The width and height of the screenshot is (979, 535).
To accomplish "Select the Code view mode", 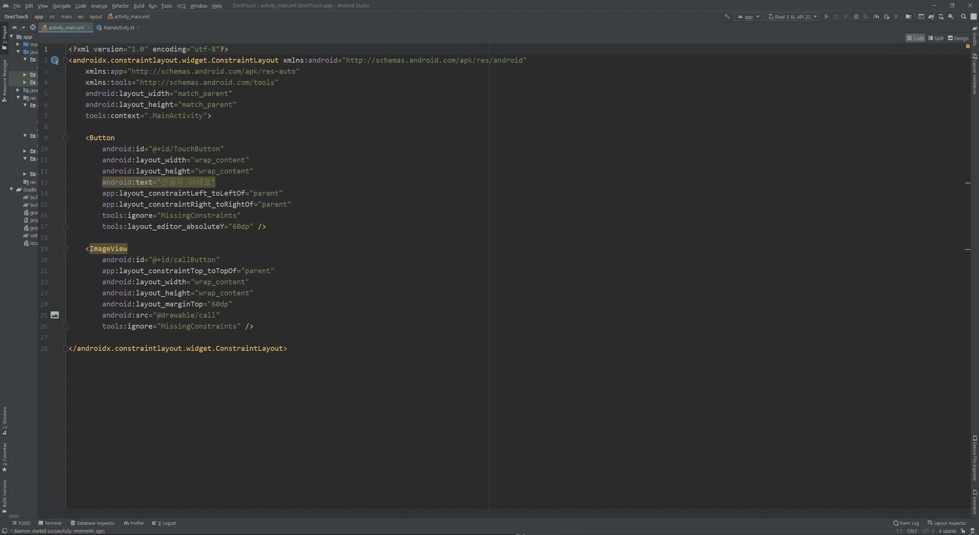I will pyautogui.click(x=915, y=38).
